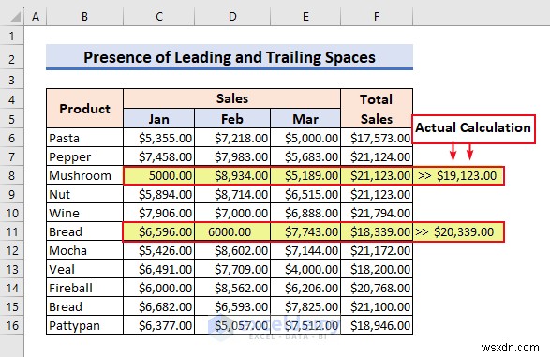Click Mushroom's Feb value $8,934.00

(232, 175)
